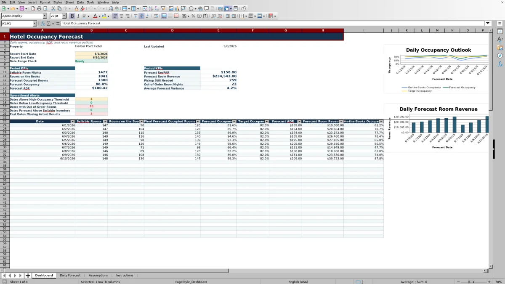505x284 pixels.
Task: Expand the Name Box dropdown
Action: [x=35, y=24]
